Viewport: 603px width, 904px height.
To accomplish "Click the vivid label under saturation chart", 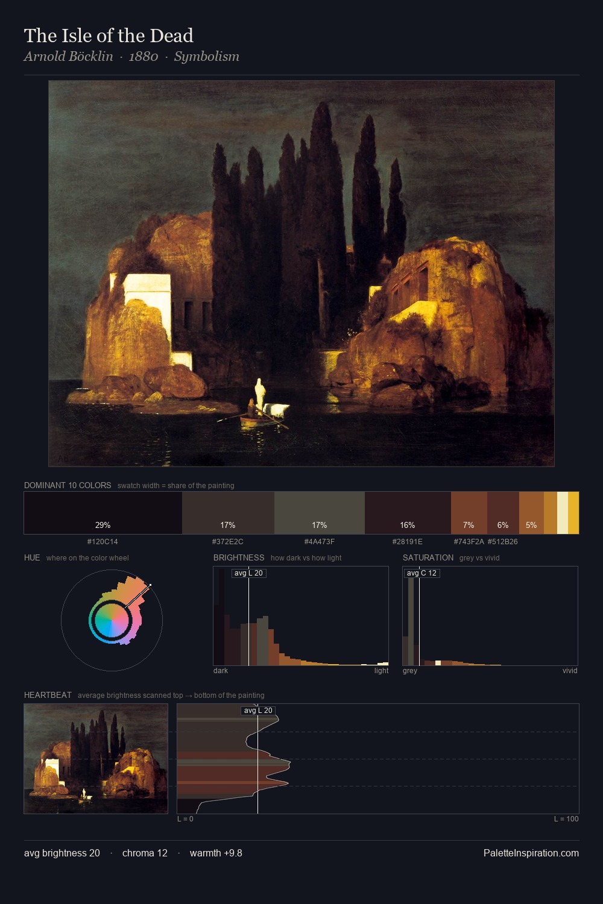I will pyautogui.click(x=570, y=671).
